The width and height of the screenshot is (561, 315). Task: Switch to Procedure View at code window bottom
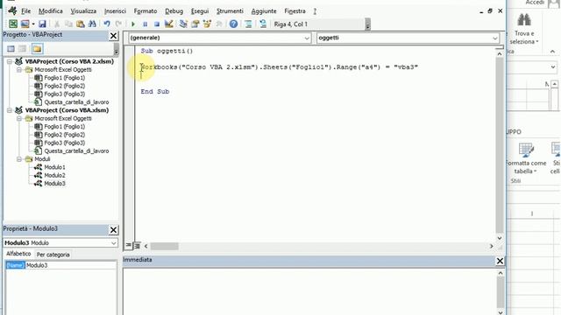129,245
